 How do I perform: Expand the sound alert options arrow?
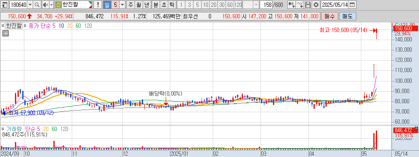coord(51,5)
